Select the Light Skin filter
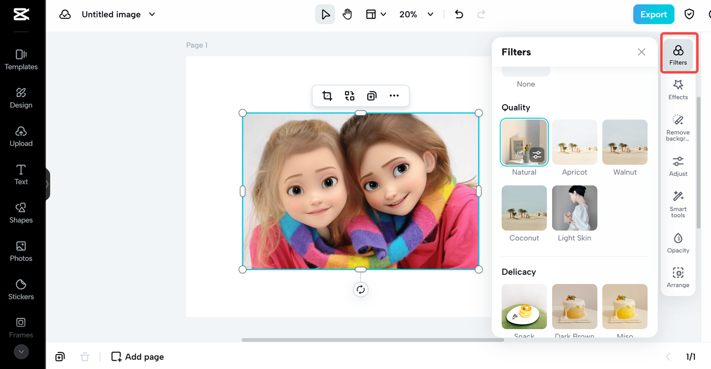The height and width of the screenshot is (369, 711). pos(574,208)
